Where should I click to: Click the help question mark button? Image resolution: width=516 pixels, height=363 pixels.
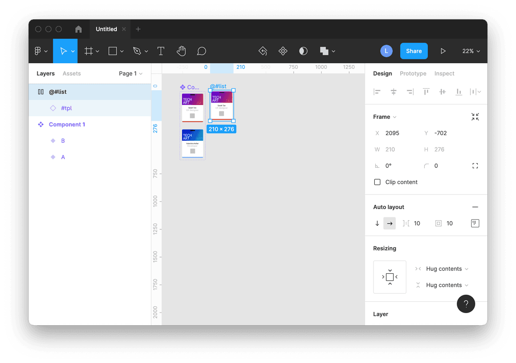pyautogui.click(x=466, y=304)
